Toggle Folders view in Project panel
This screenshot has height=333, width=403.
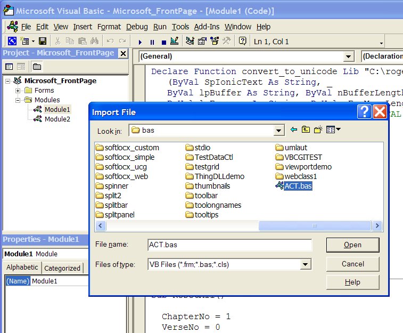pos(37,67)
